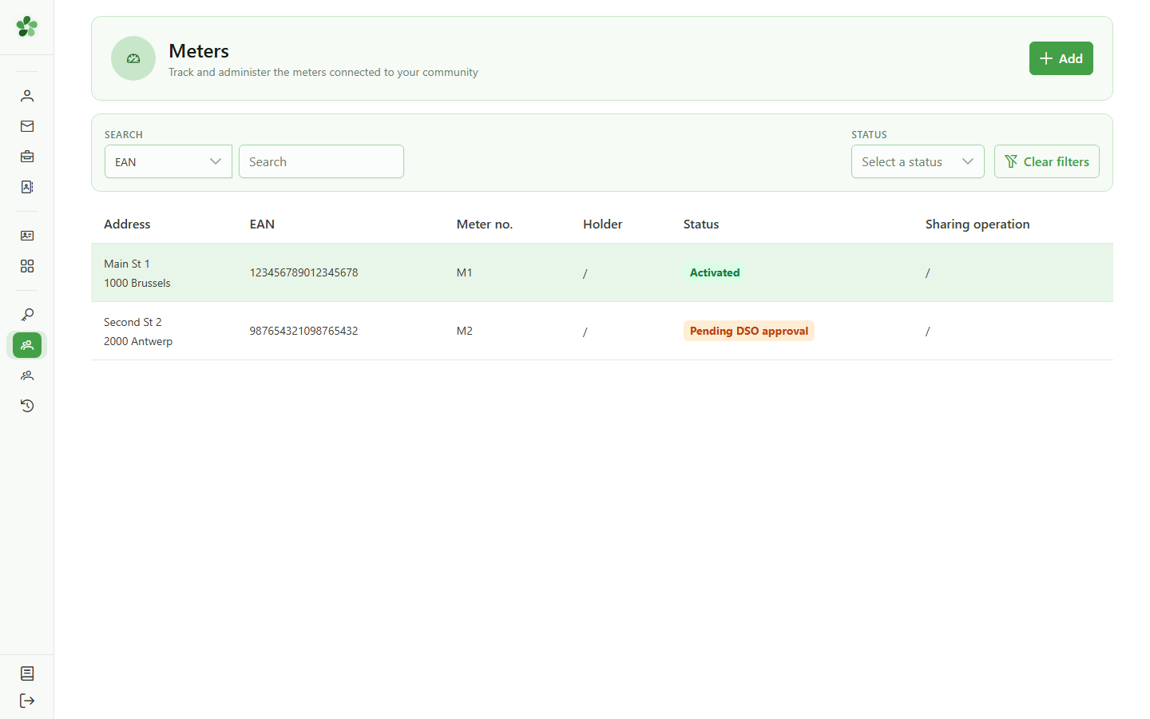The image size is (1150, 719).
Task: Click the Pending DSO approval status badge
Action: pos(749,331)
